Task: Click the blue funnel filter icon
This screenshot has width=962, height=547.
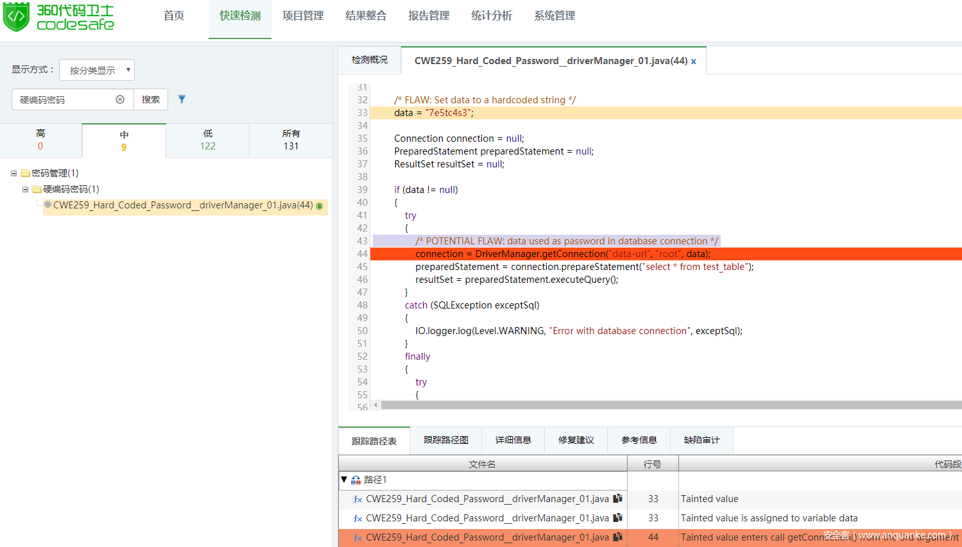Action: [x=182, y=99]
